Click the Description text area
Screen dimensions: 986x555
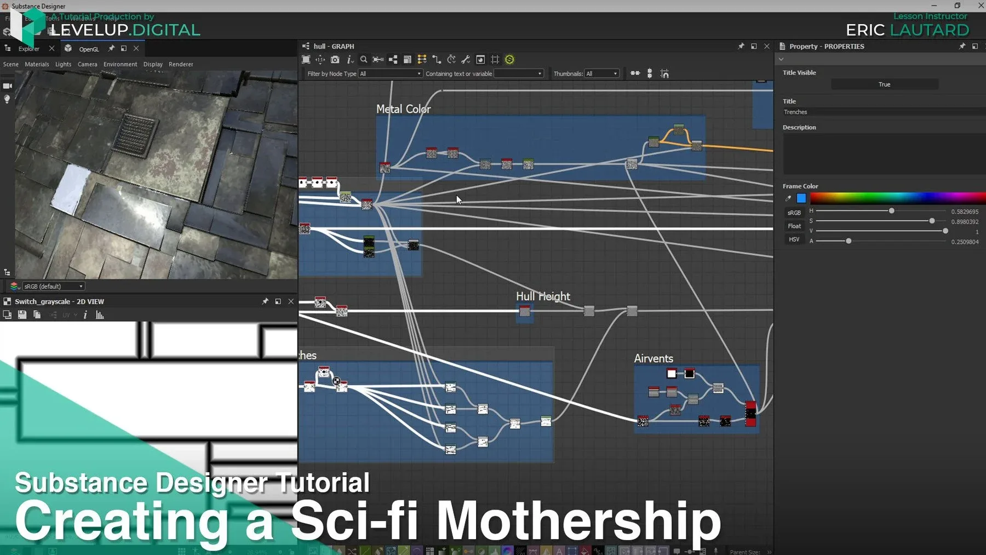coord(884,154)
